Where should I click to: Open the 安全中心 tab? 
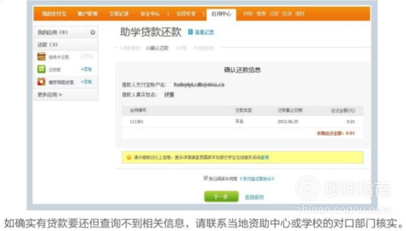150,14
